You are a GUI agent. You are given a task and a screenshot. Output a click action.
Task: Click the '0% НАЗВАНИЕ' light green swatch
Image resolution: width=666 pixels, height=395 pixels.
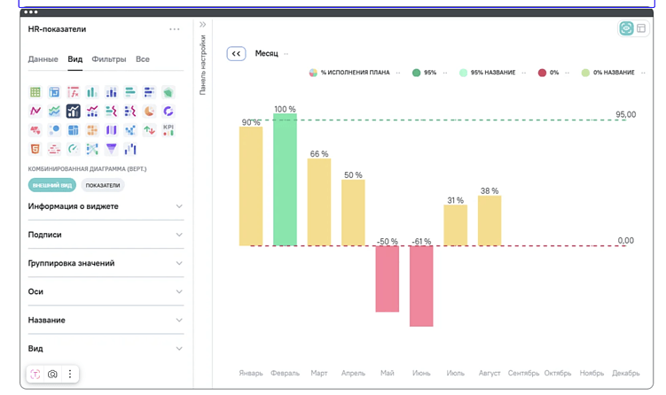coord(585,73)
